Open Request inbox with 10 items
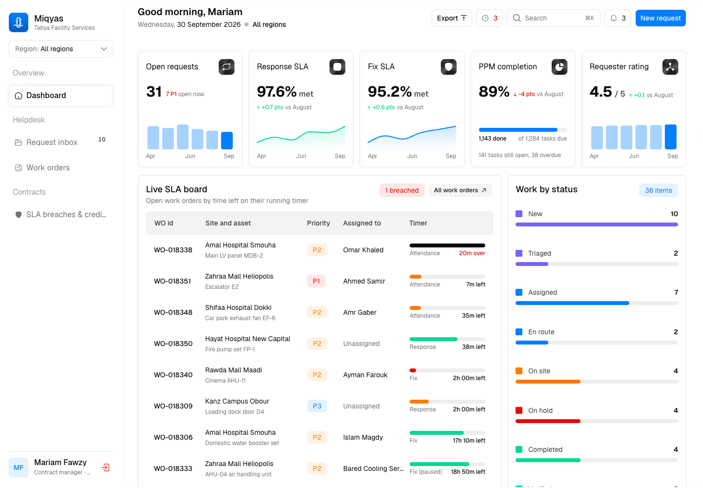 [61, 142]
